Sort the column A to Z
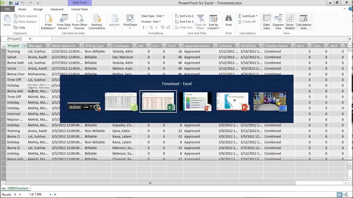Image resolution: width=353 pixels, height=198 pixels. pos(184,16)
